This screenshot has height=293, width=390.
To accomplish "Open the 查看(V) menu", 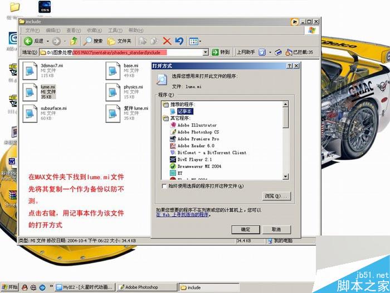I will [x=74, y=30].
